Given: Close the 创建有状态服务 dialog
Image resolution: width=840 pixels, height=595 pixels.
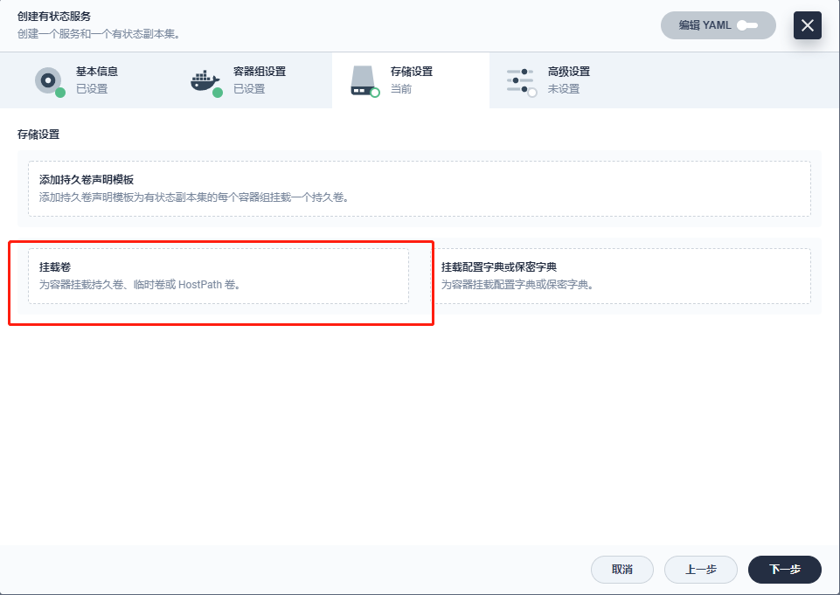Looking at the screenshot, I should (808, 25).
